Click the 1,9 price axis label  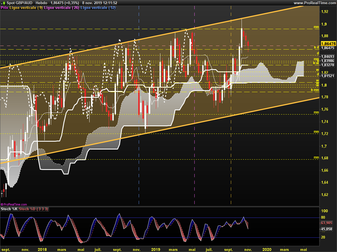(x=324, y=24)
